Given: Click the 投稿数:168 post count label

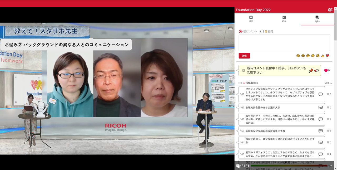Looking at the screenshot, I should coord(252,83).
